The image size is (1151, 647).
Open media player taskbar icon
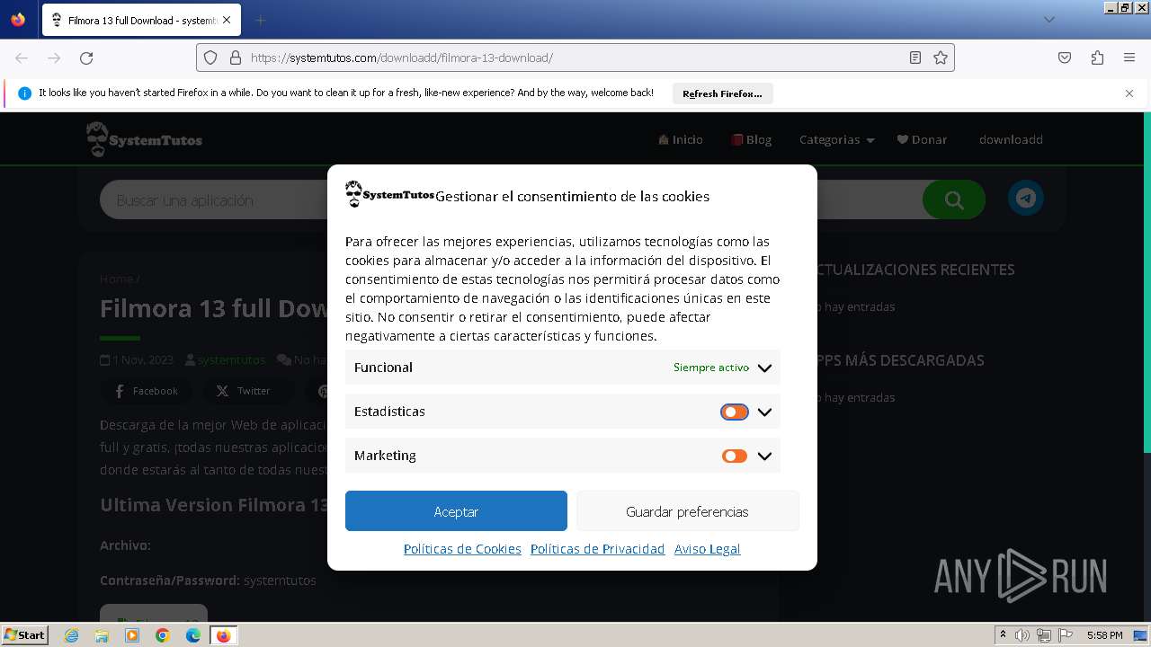132,635
